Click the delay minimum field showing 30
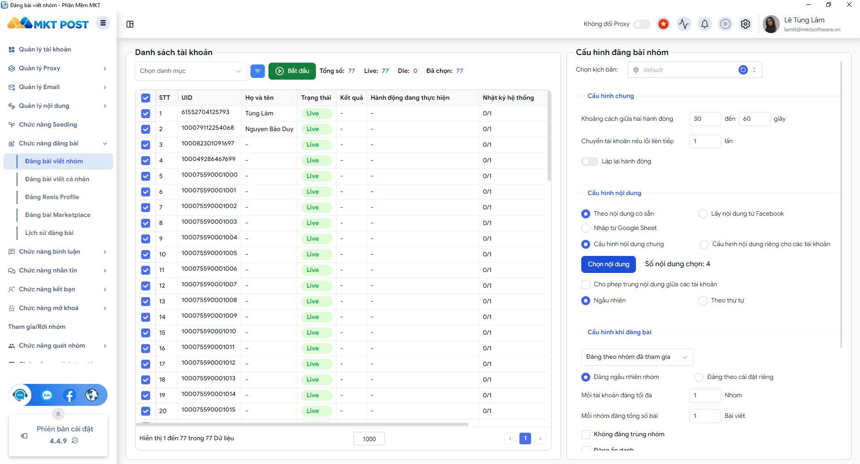 [x=705, y=119]
